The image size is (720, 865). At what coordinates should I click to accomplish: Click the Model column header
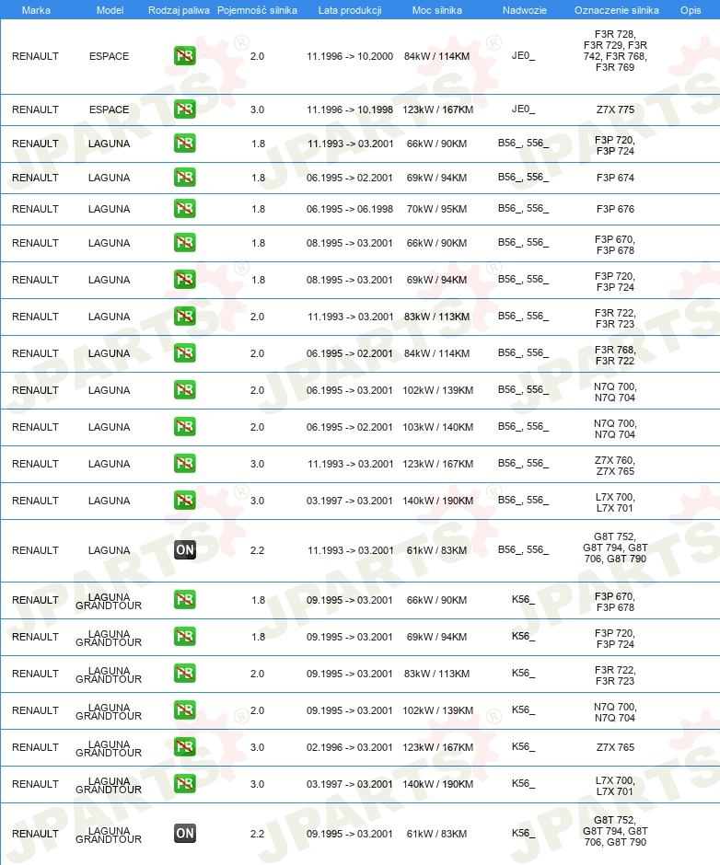(110, 10)
